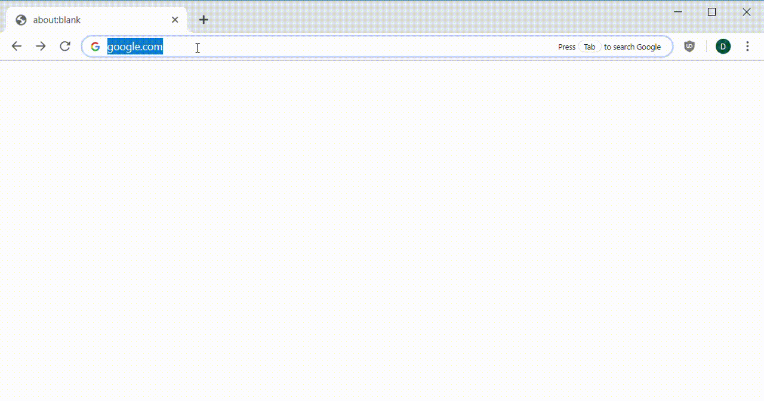Click the Tab key chip in address bar

589,47
